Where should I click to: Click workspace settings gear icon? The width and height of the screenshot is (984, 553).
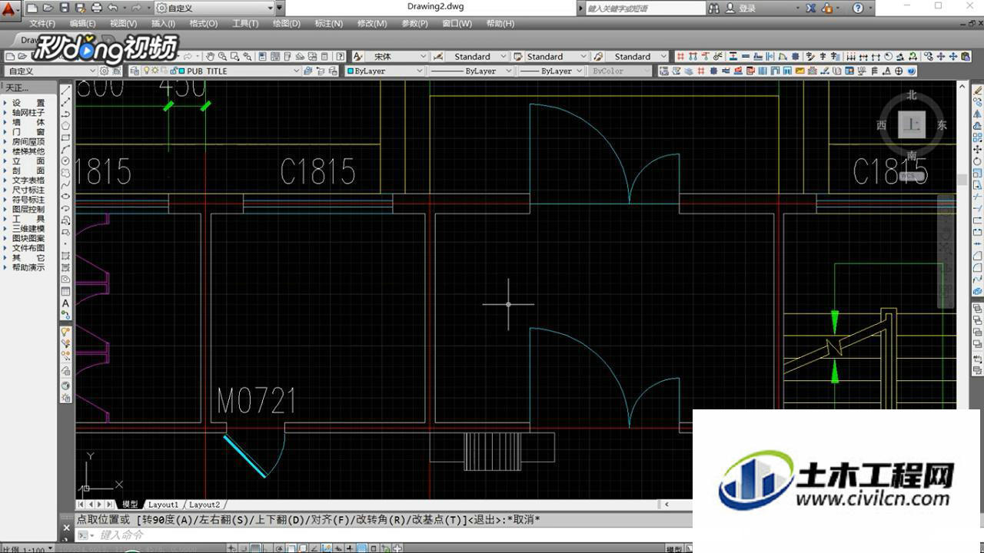pyautogui.click(x=104, y=71)
